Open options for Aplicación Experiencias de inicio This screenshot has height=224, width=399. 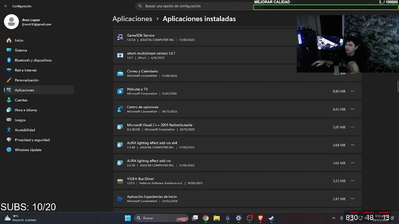point(353,199)
